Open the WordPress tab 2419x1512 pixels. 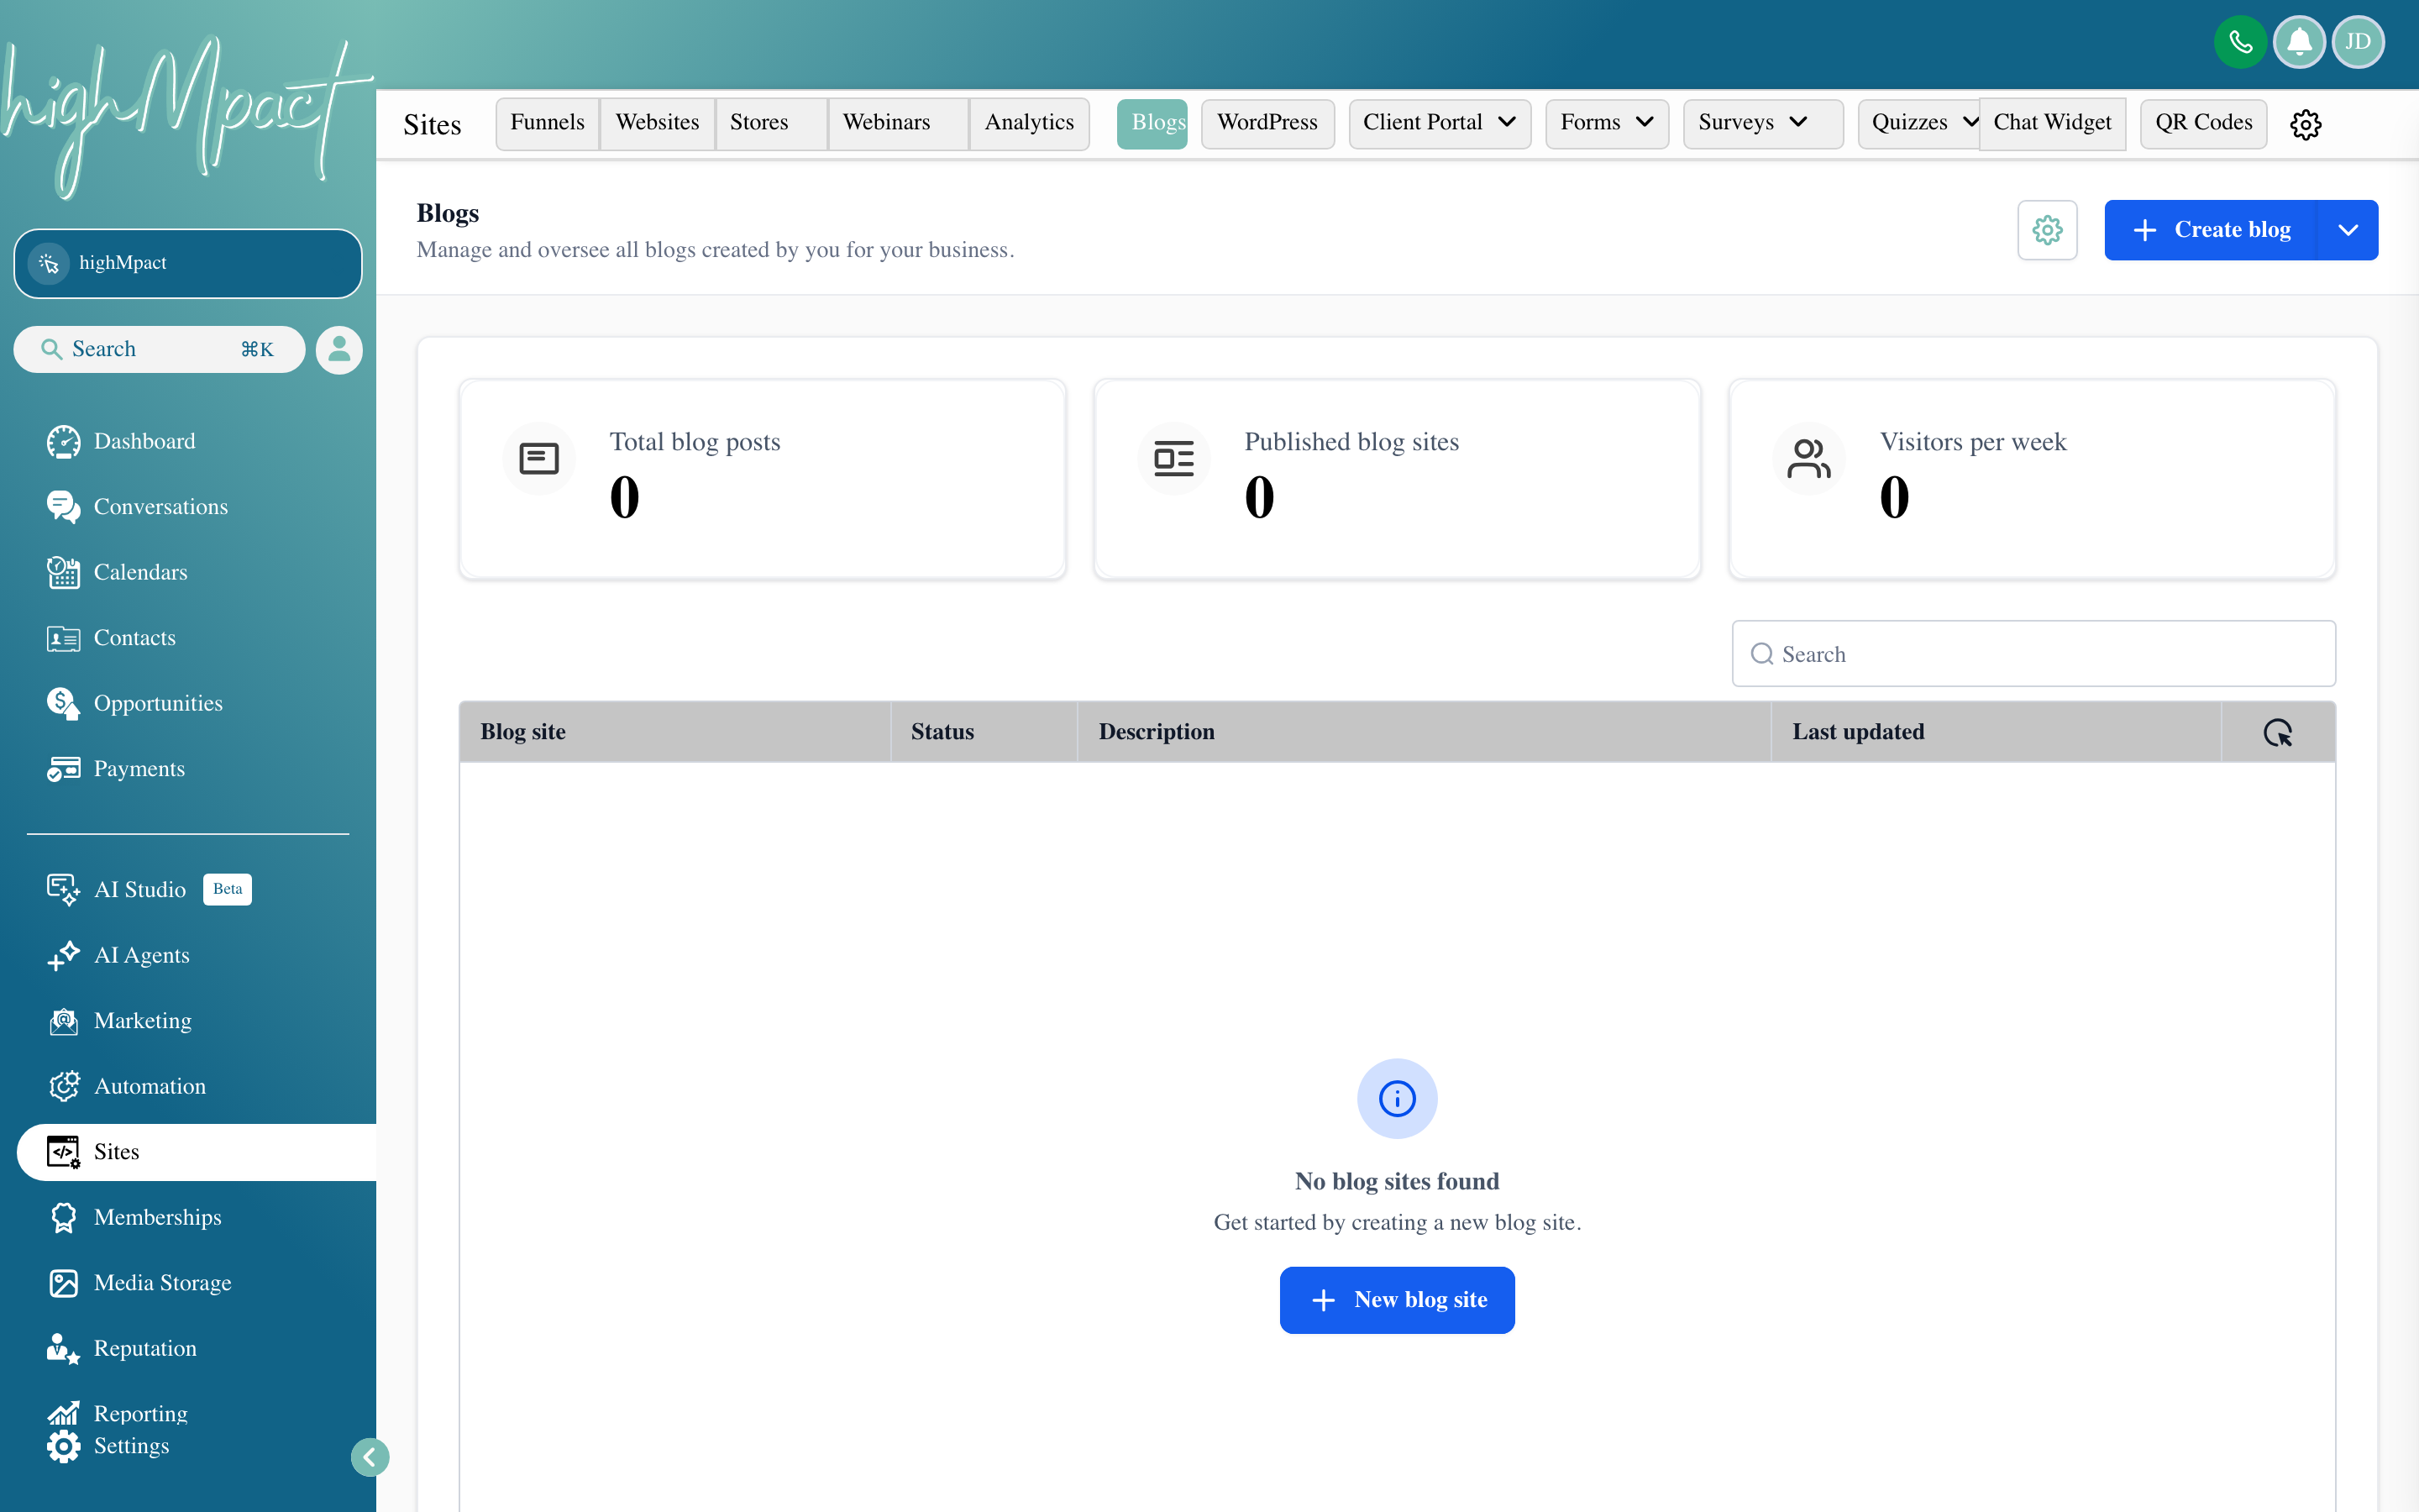tap(1267, 123)
